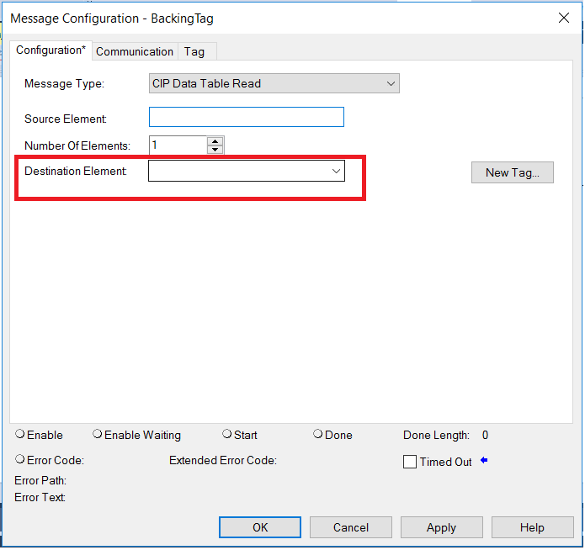
Task: Increment Number Of Elements with up arrow
Action: [x=215, y=141]
